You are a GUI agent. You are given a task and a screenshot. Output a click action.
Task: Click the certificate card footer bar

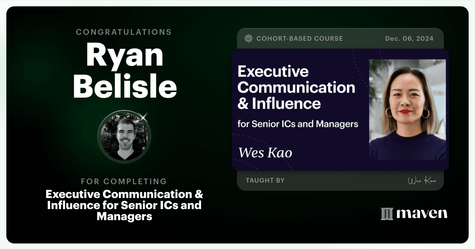click(x=340, y=181)
